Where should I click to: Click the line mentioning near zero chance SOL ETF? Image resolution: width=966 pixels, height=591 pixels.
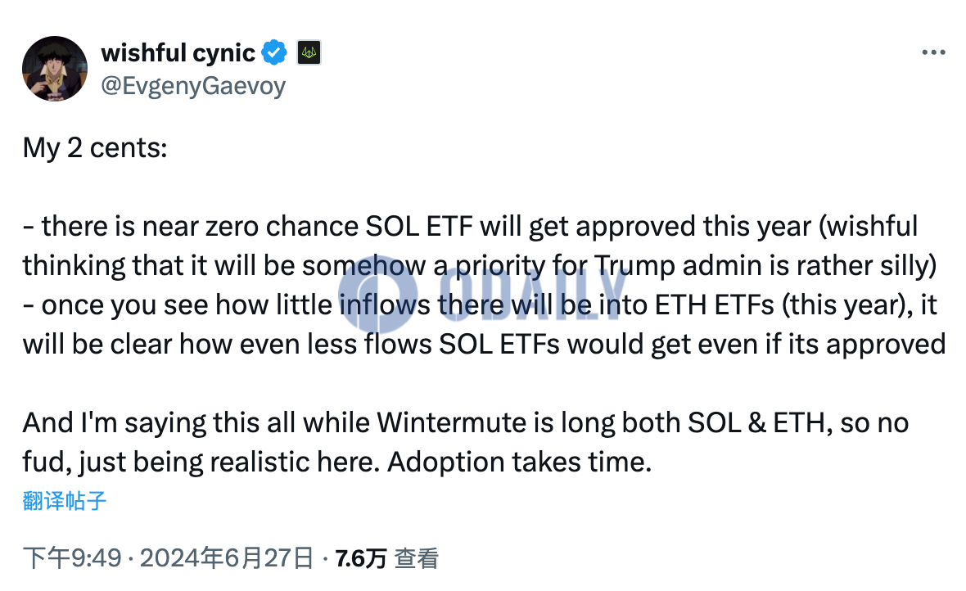pos(470,226)
